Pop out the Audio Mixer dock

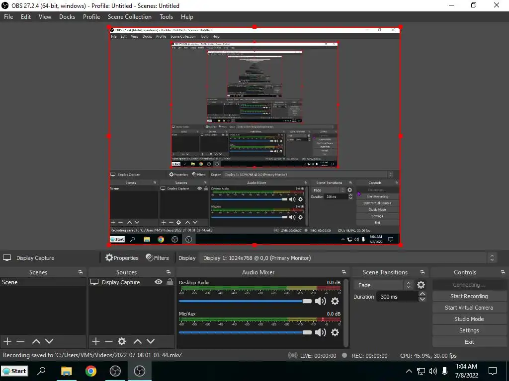[x=344, y=272]
